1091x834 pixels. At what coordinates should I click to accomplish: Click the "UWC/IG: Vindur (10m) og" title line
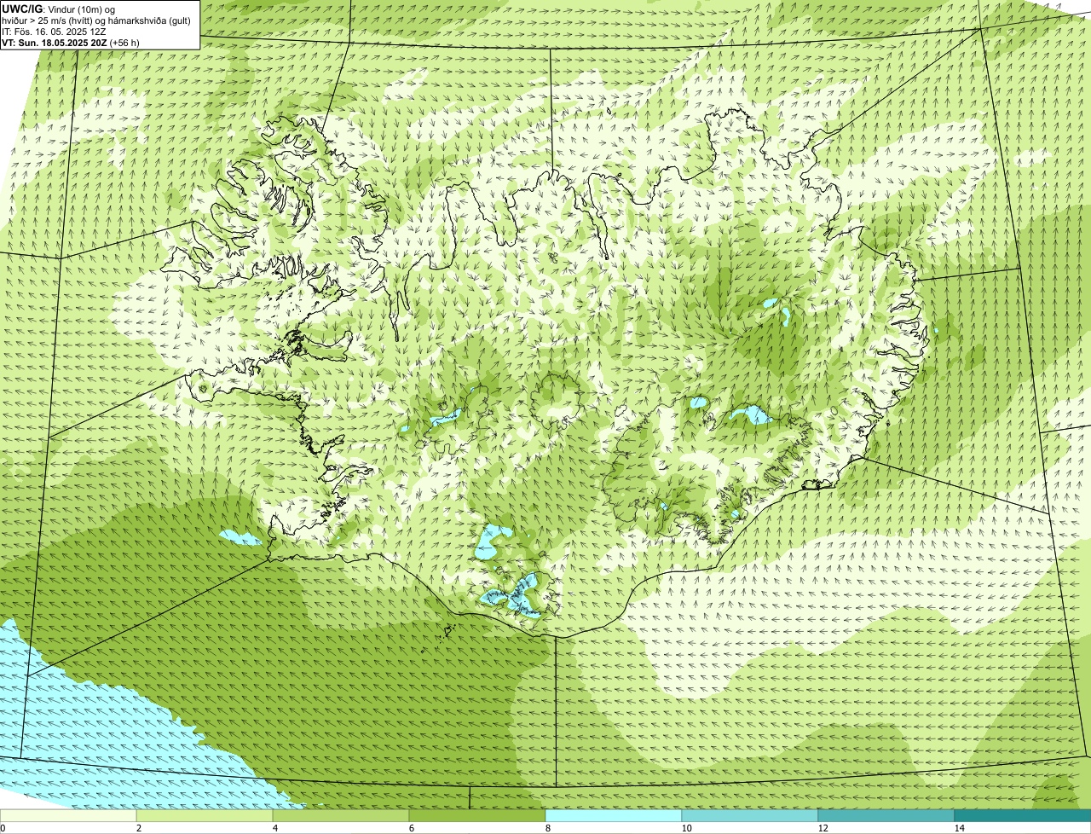click(x=59, y=9)
